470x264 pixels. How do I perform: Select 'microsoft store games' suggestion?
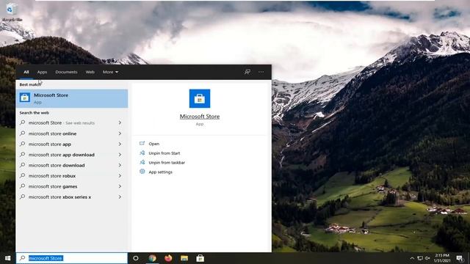click(72, 186)
